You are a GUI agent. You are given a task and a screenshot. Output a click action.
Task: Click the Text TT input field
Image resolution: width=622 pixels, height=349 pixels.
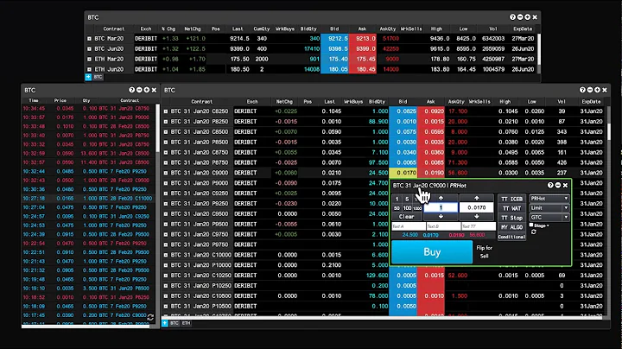point(479,226)
